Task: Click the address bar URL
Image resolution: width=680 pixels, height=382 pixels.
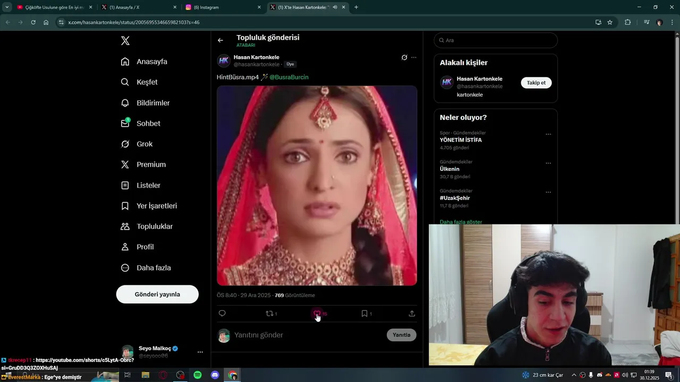Action: coord(134,22)
